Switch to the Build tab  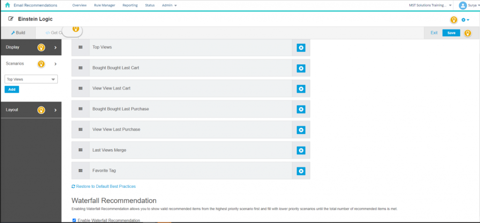click(18, 33)
